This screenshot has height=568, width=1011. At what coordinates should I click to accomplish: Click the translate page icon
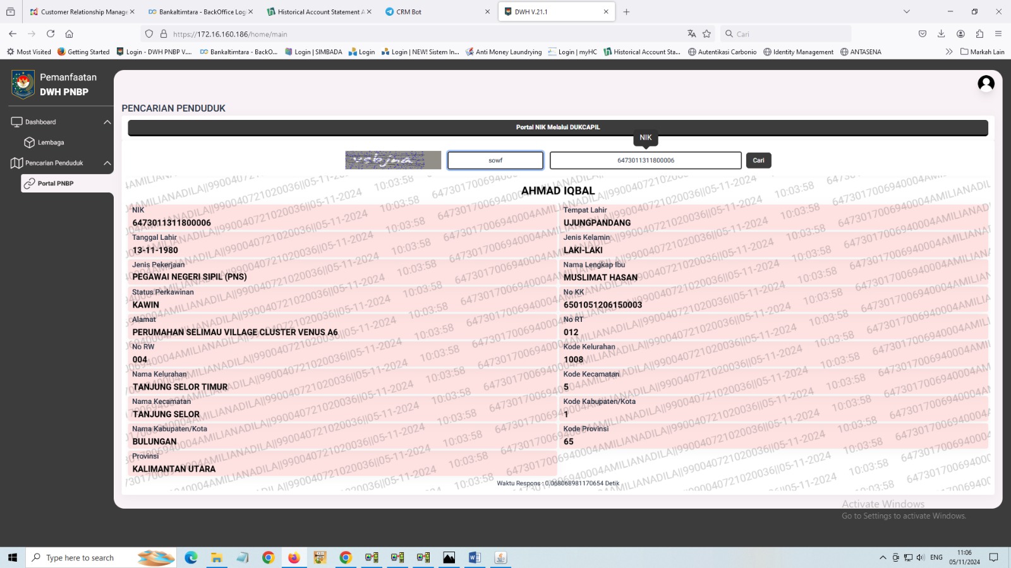click(x=692, y=34)
